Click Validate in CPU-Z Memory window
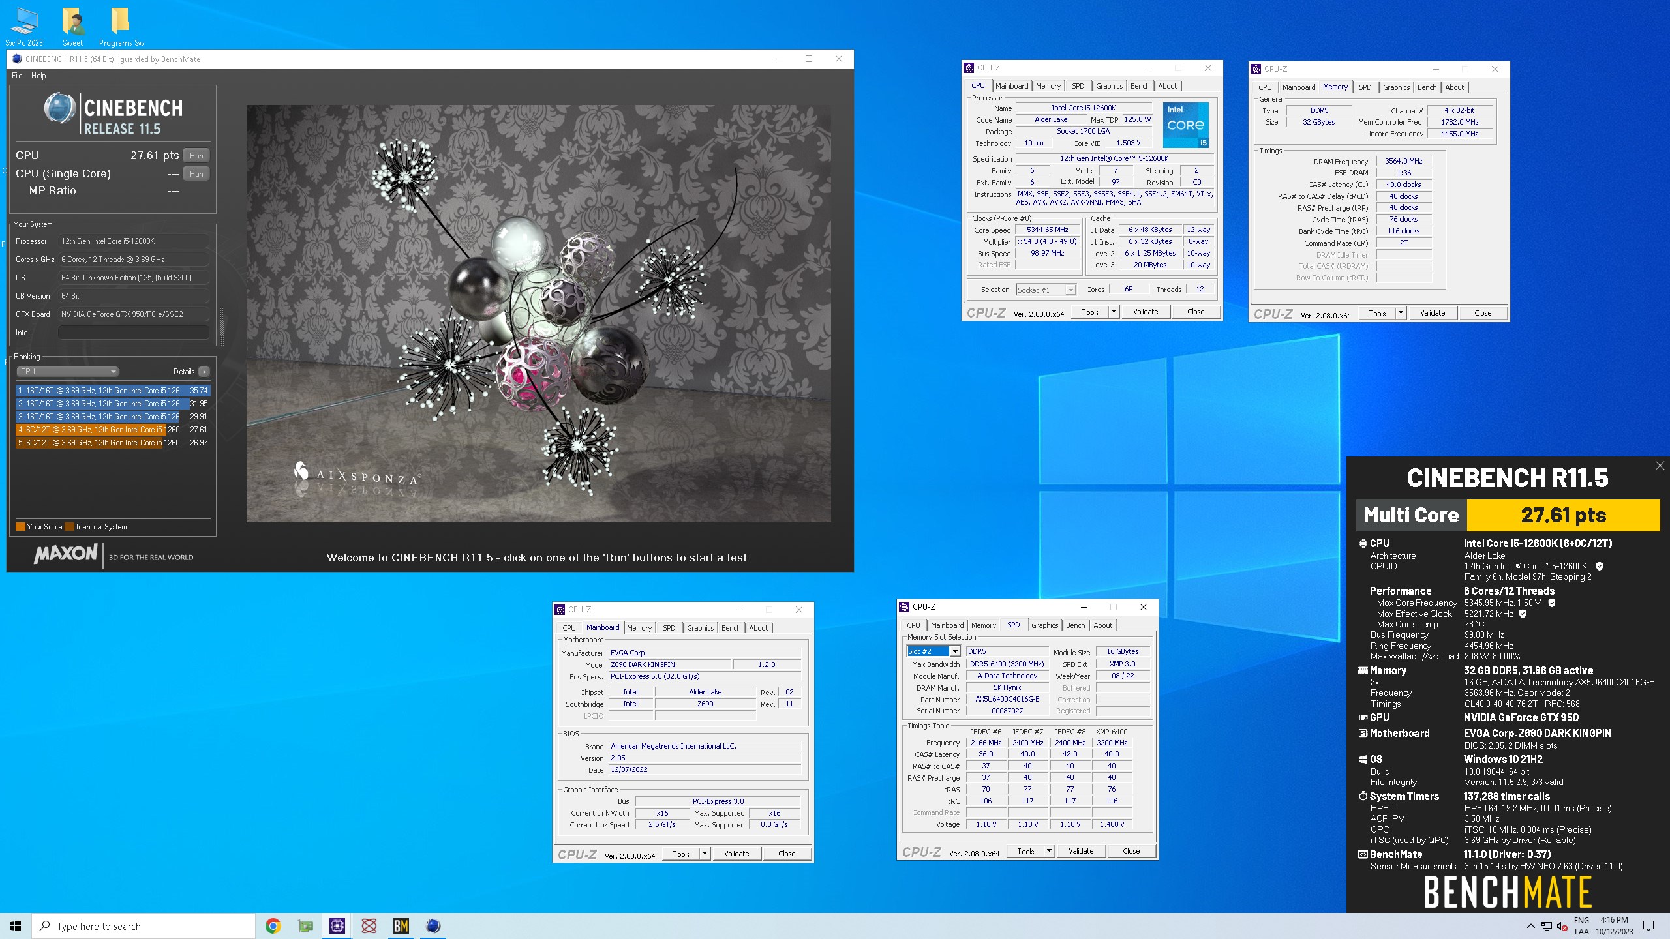Image resolution: width=1670 pixels, height=939 pixels. [x=1433, y=313]
